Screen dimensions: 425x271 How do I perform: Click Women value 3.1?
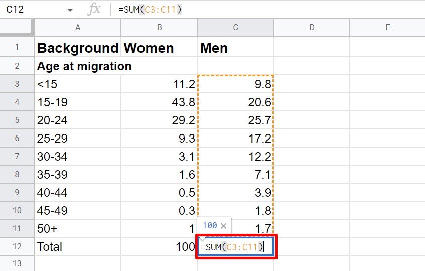[x=159, y=156]
